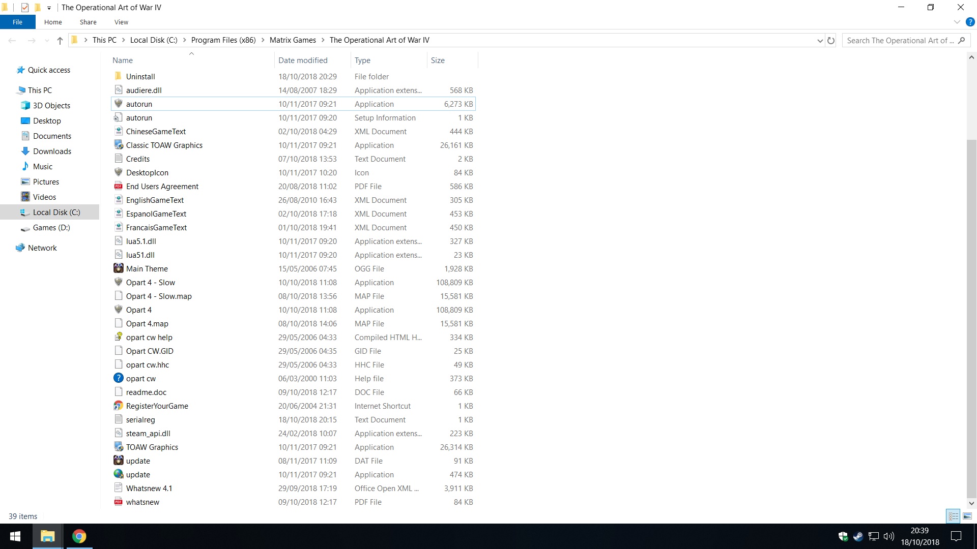Switch to large icons view toggle
Viewport: 977px width, 549px height.
(967, 516)
